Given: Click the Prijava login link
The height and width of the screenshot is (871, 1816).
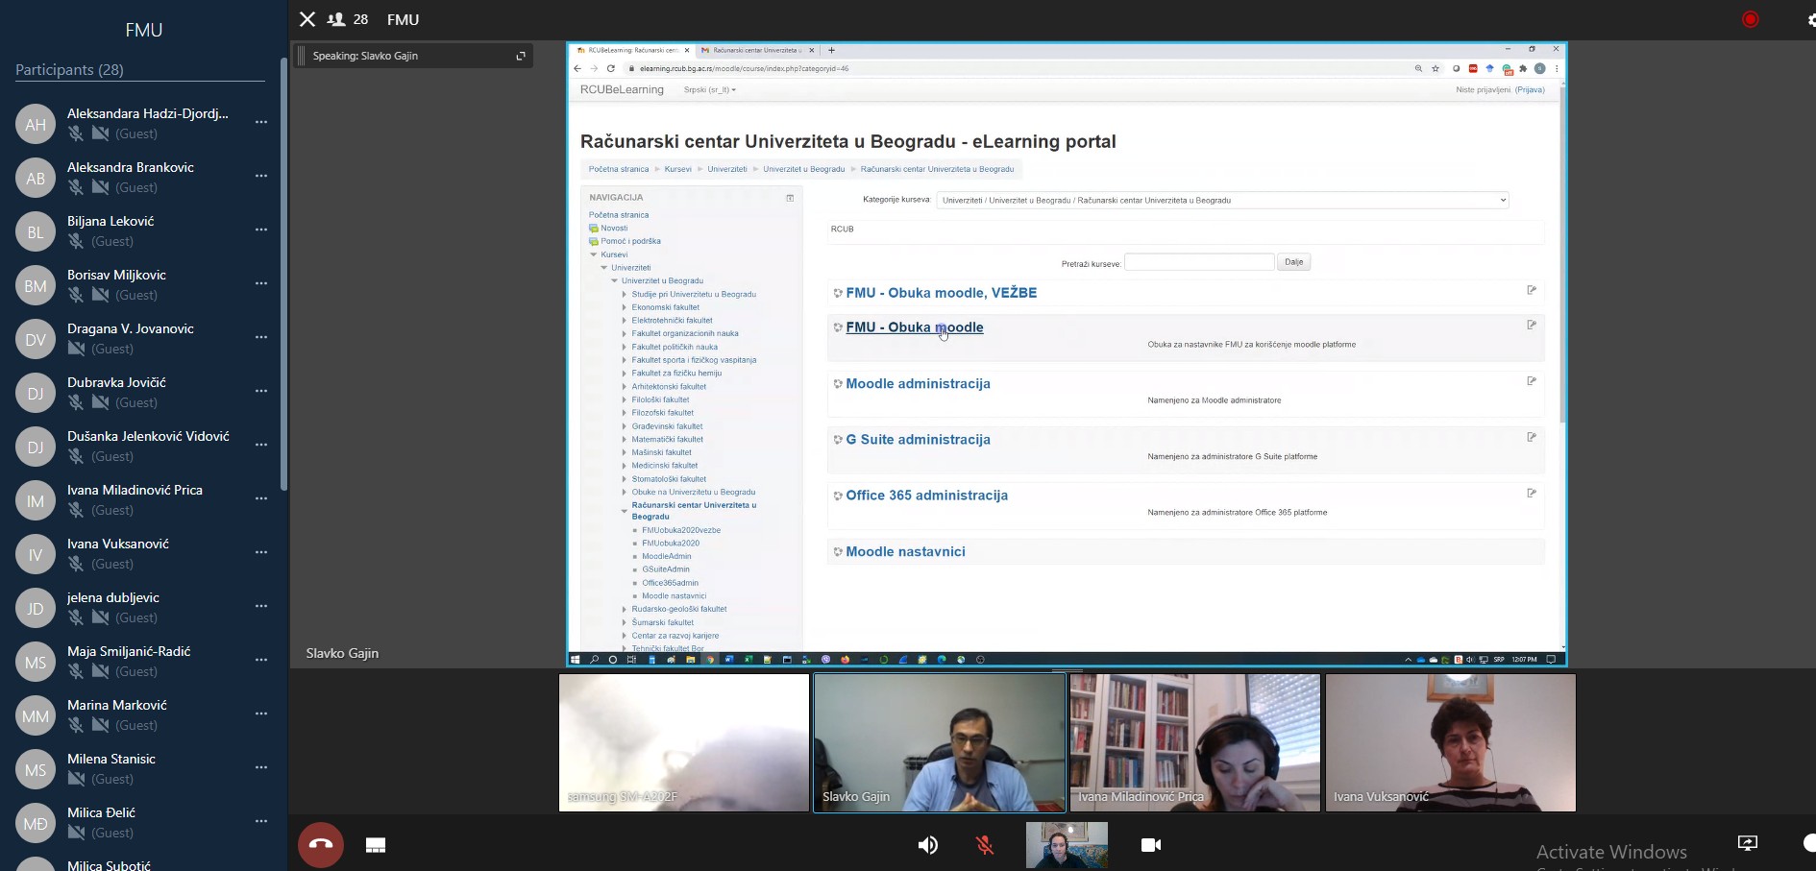Looking at the screenshot, I should [x=1530, y=90].
